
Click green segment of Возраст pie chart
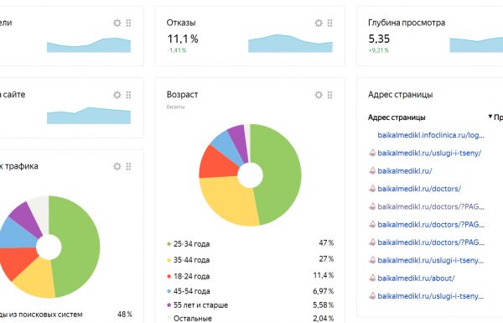[281, 174]
